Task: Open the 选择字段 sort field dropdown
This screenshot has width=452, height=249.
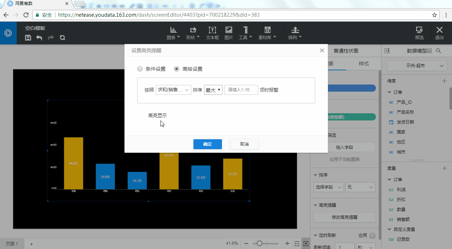Action: click(x=329, y=187)
